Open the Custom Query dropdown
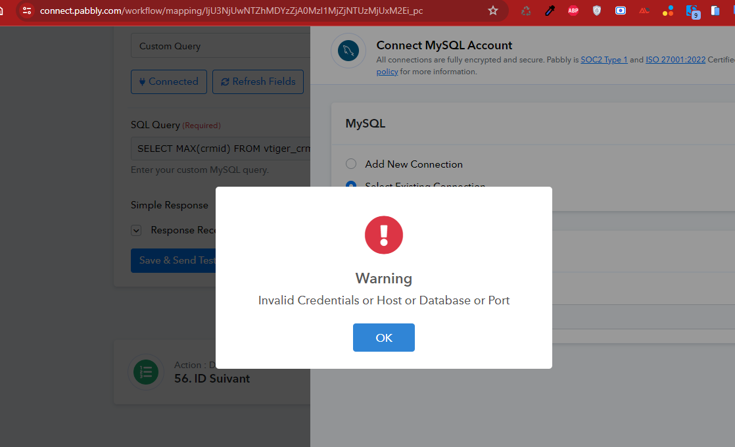Image resolution: width=735 pixels, height=447 pixels. click(220, 46)
